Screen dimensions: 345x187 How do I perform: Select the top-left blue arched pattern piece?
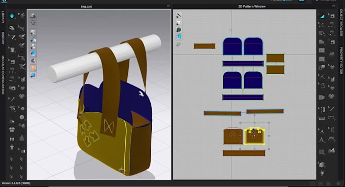point(232,46)
